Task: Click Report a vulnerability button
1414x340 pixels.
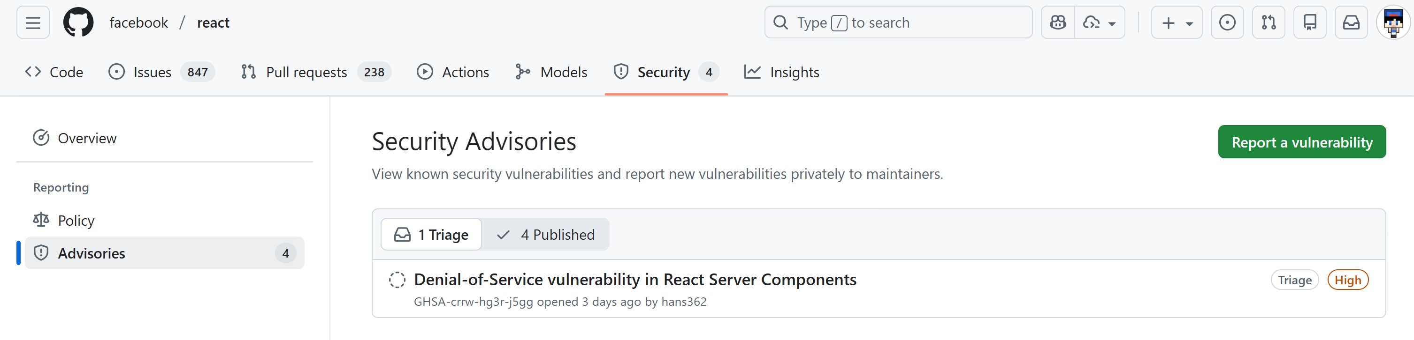Action: point(1301,142)
